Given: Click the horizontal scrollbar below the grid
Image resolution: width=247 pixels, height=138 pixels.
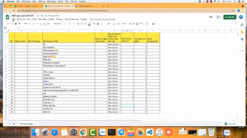Looking at the screenshot, I should tap(75, 120).
